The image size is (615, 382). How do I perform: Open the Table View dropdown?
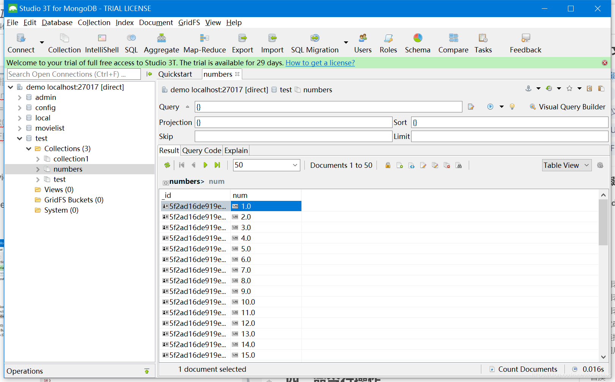coord(567,165)
